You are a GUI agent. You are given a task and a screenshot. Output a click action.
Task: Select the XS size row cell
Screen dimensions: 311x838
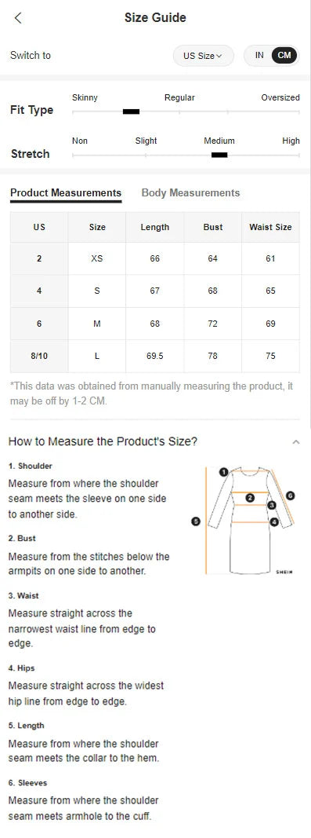tap(97, 258)
